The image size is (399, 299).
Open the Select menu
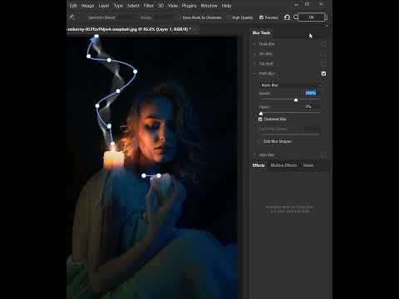coord(133,6)
